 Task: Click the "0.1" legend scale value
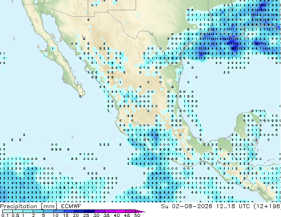pos(5,215)
